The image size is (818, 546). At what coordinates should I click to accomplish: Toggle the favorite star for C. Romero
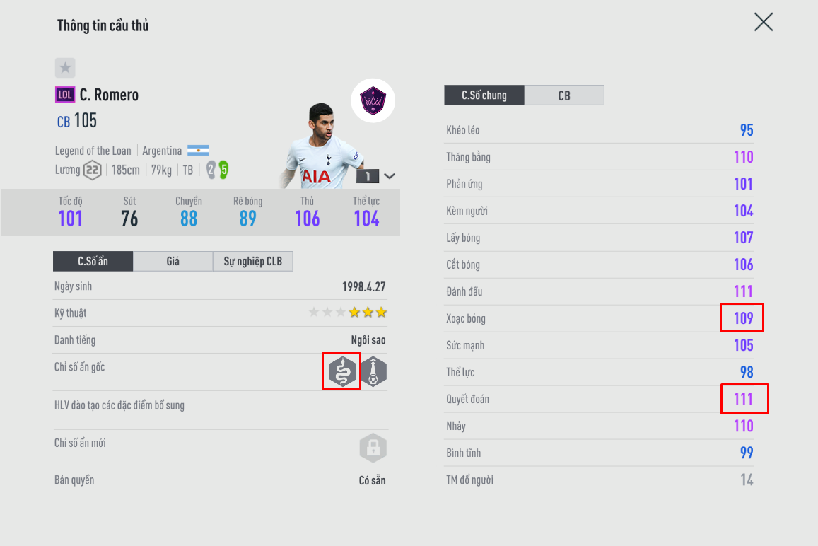click(65, 68)
